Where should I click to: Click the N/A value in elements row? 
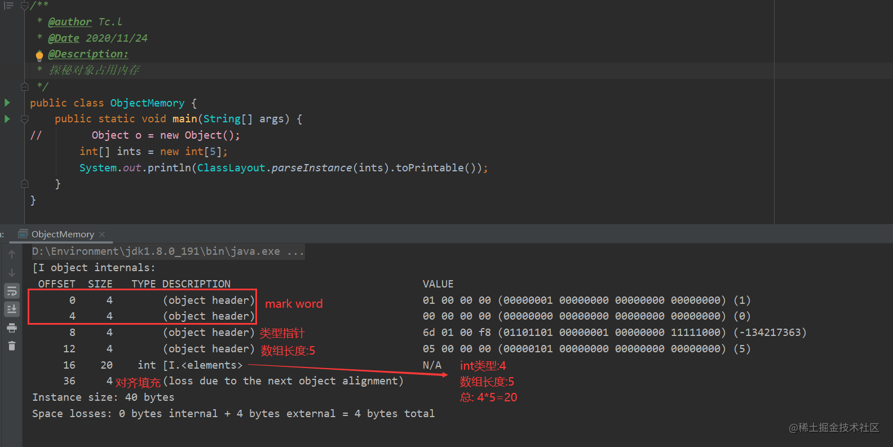point(432,365)
